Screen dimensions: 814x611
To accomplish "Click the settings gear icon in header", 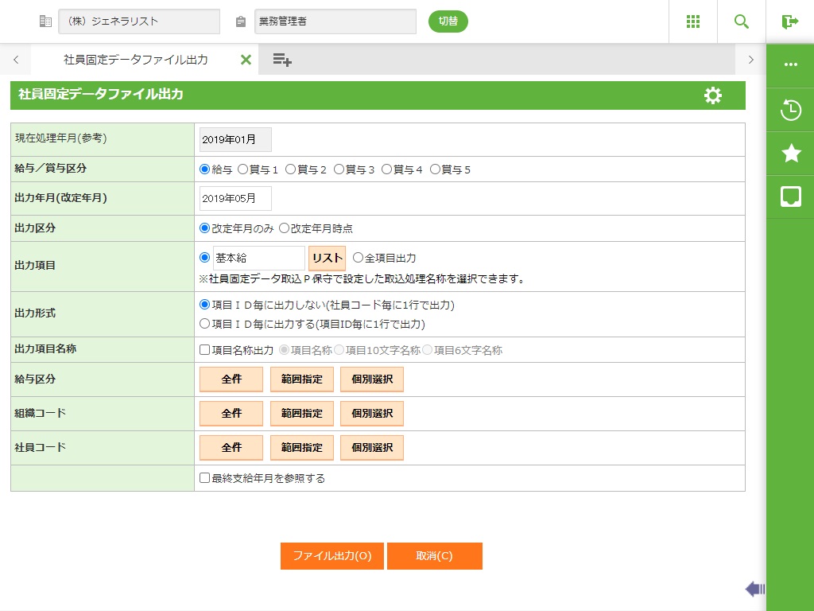I will click(x=713, y=95).
